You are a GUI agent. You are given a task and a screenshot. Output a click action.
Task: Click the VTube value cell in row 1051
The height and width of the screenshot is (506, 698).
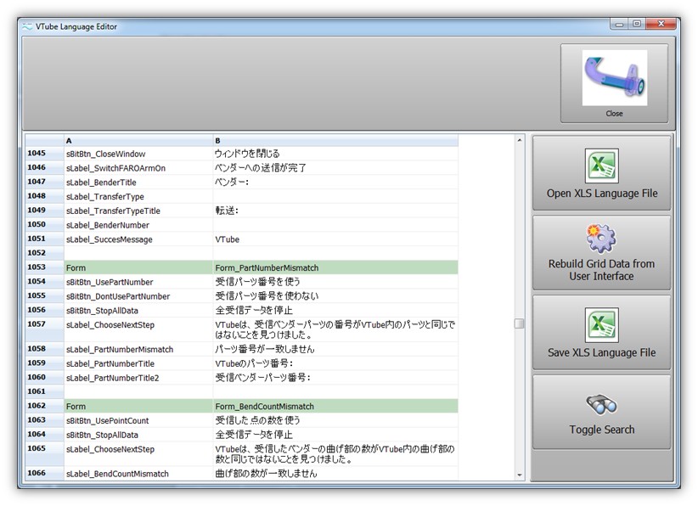pyautogui.click(x=335, y=239)
